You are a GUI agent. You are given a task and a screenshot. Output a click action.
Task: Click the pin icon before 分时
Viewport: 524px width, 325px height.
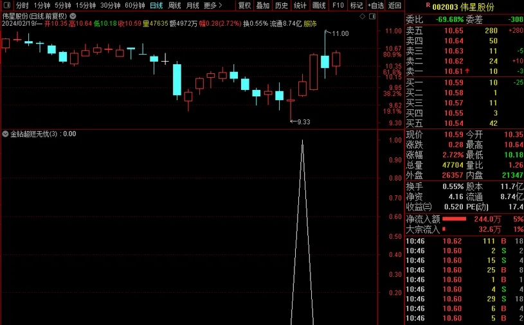tap(6, 5)
